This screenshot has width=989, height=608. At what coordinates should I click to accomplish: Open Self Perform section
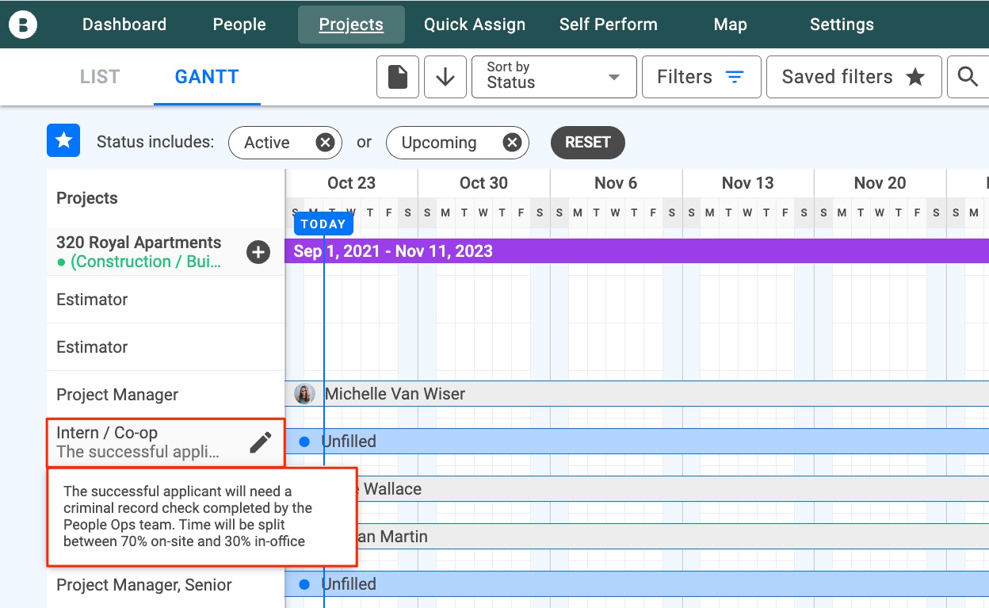pos(609,25)
